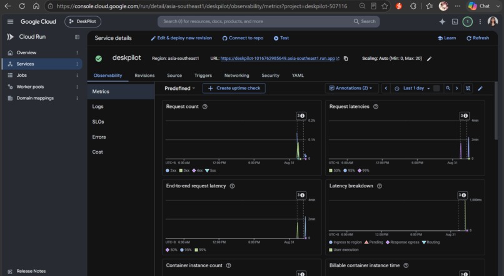The width and height of the screenshot is (504, 276).
Task: Click Edit & deploy new revision
Action: [x=181, y=38]
